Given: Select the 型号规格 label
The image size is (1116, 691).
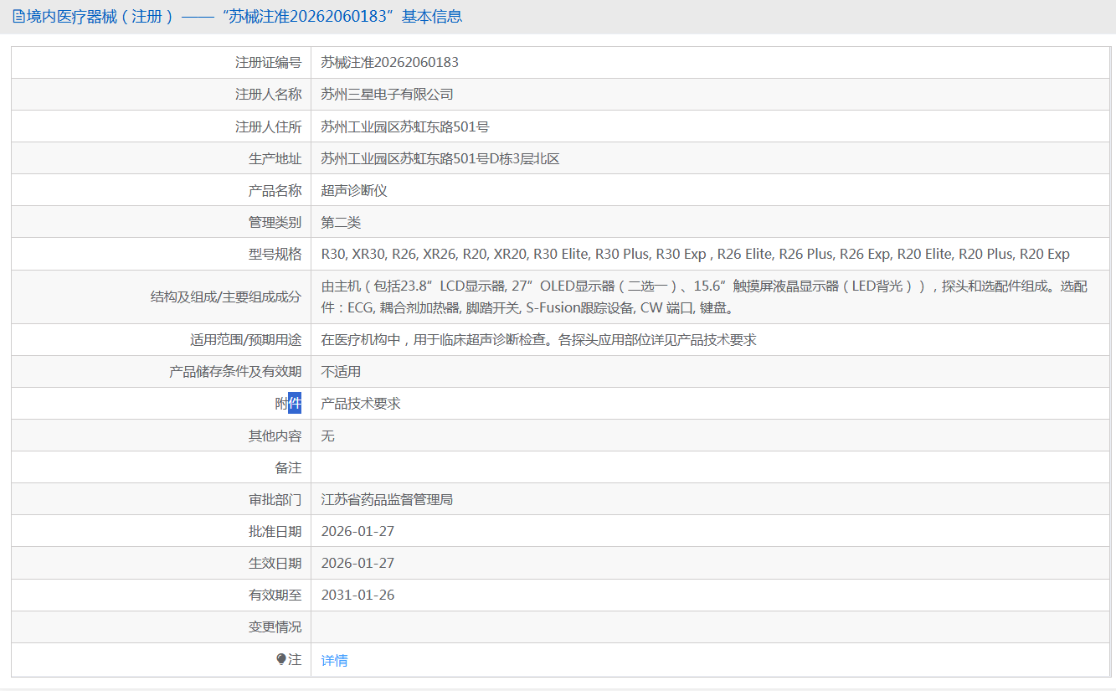Looking at the screenshot, I should coord(275,254).
